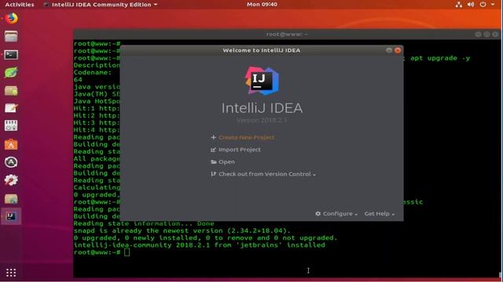The image size is (503, 282).
Task: Open the power menu icon
Action: (x=483, y=5)
